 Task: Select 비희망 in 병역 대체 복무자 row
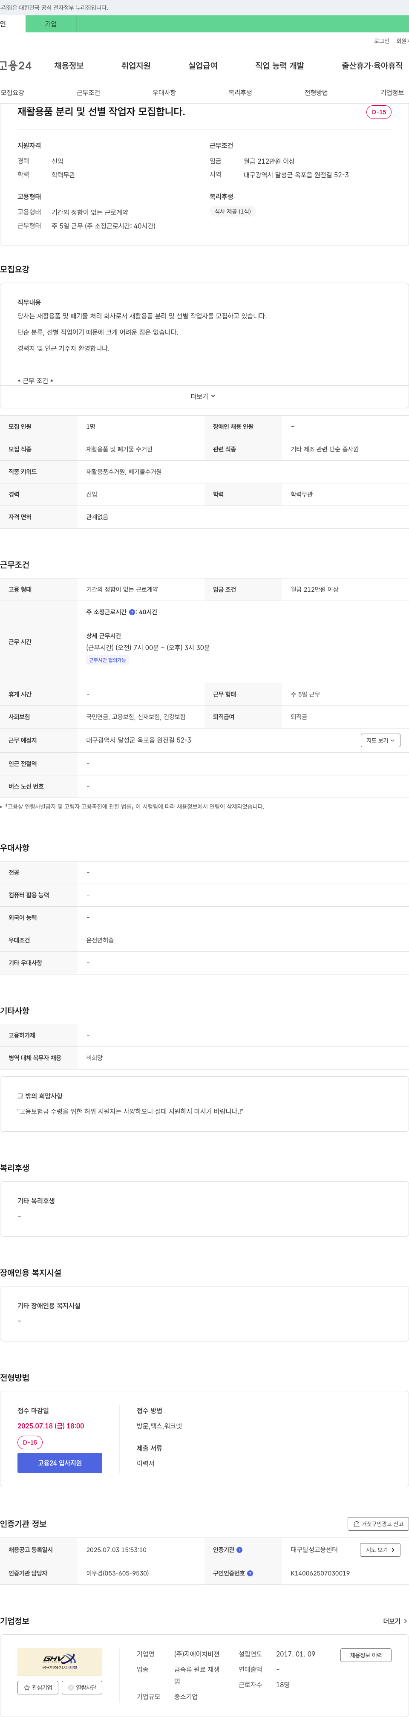coord(94,1058)
